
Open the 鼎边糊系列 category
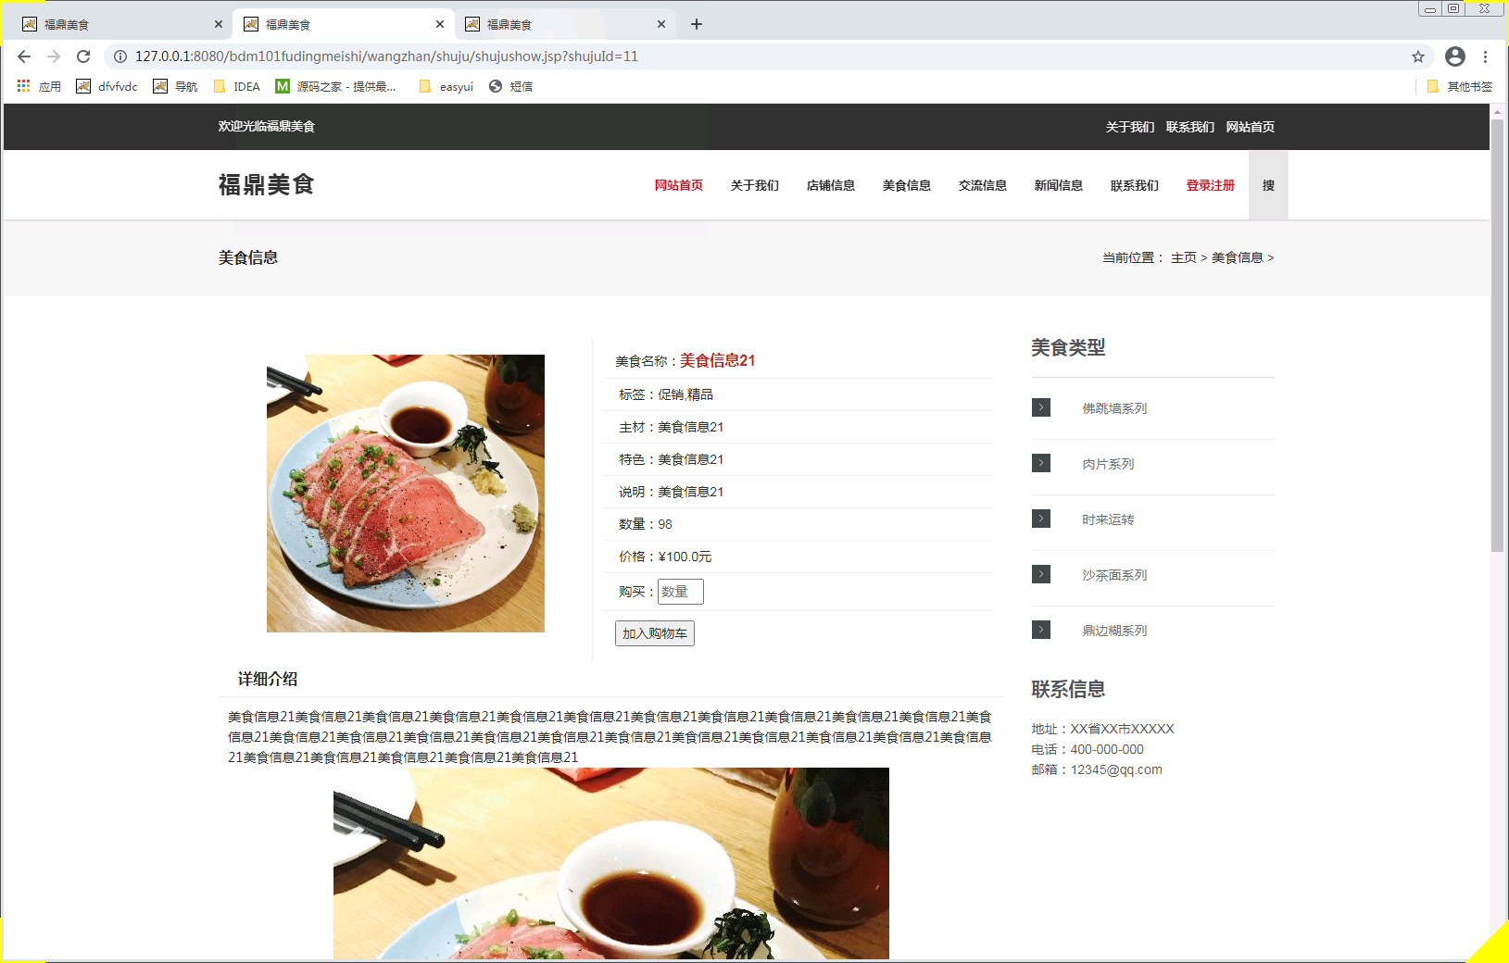pos(1114,631)
